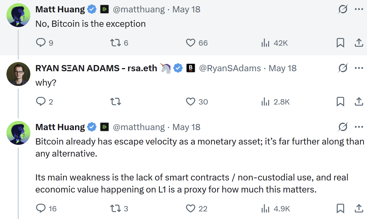Open more menu on escape velocity tweet
Image resolution: width=367 pixels, height=219 pixels.
(359, 127)
